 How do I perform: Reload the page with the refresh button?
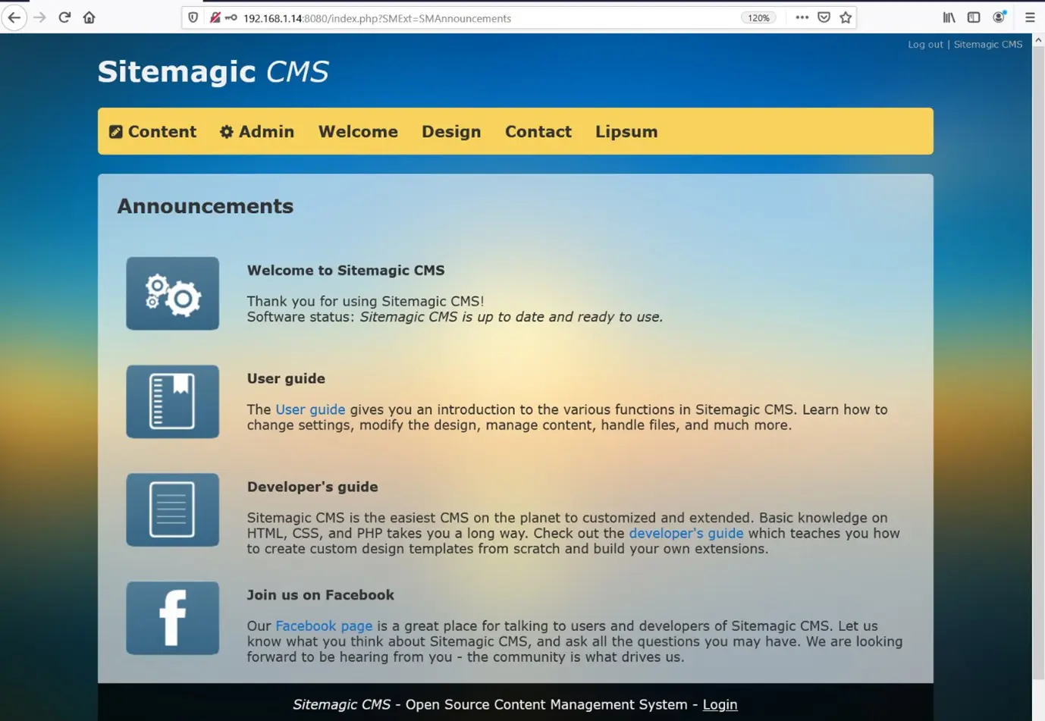64,17
